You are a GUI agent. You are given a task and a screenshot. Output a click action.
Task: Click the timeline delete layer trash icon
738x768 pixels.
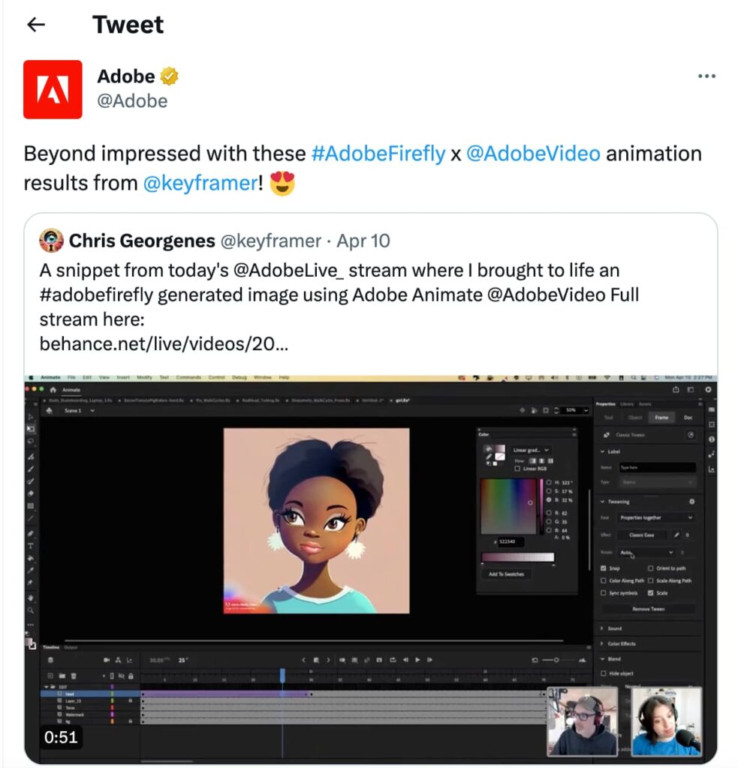75,676
